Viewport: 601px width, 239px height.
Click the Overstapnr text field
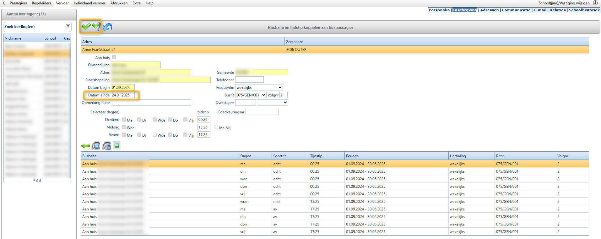[x=246, y=102]
